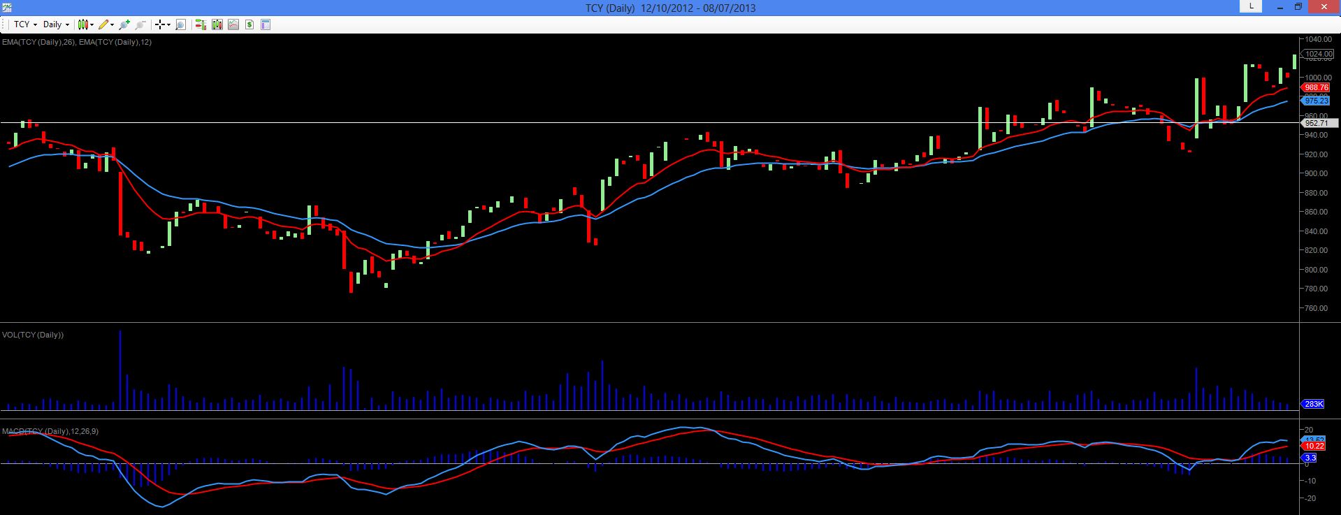Image resolution: width=1341 pixels, height=515 pixels.
Task: Click the zoom-to-fit magnifier page icon
Action: pyautogui.click(x=180, y=24)
